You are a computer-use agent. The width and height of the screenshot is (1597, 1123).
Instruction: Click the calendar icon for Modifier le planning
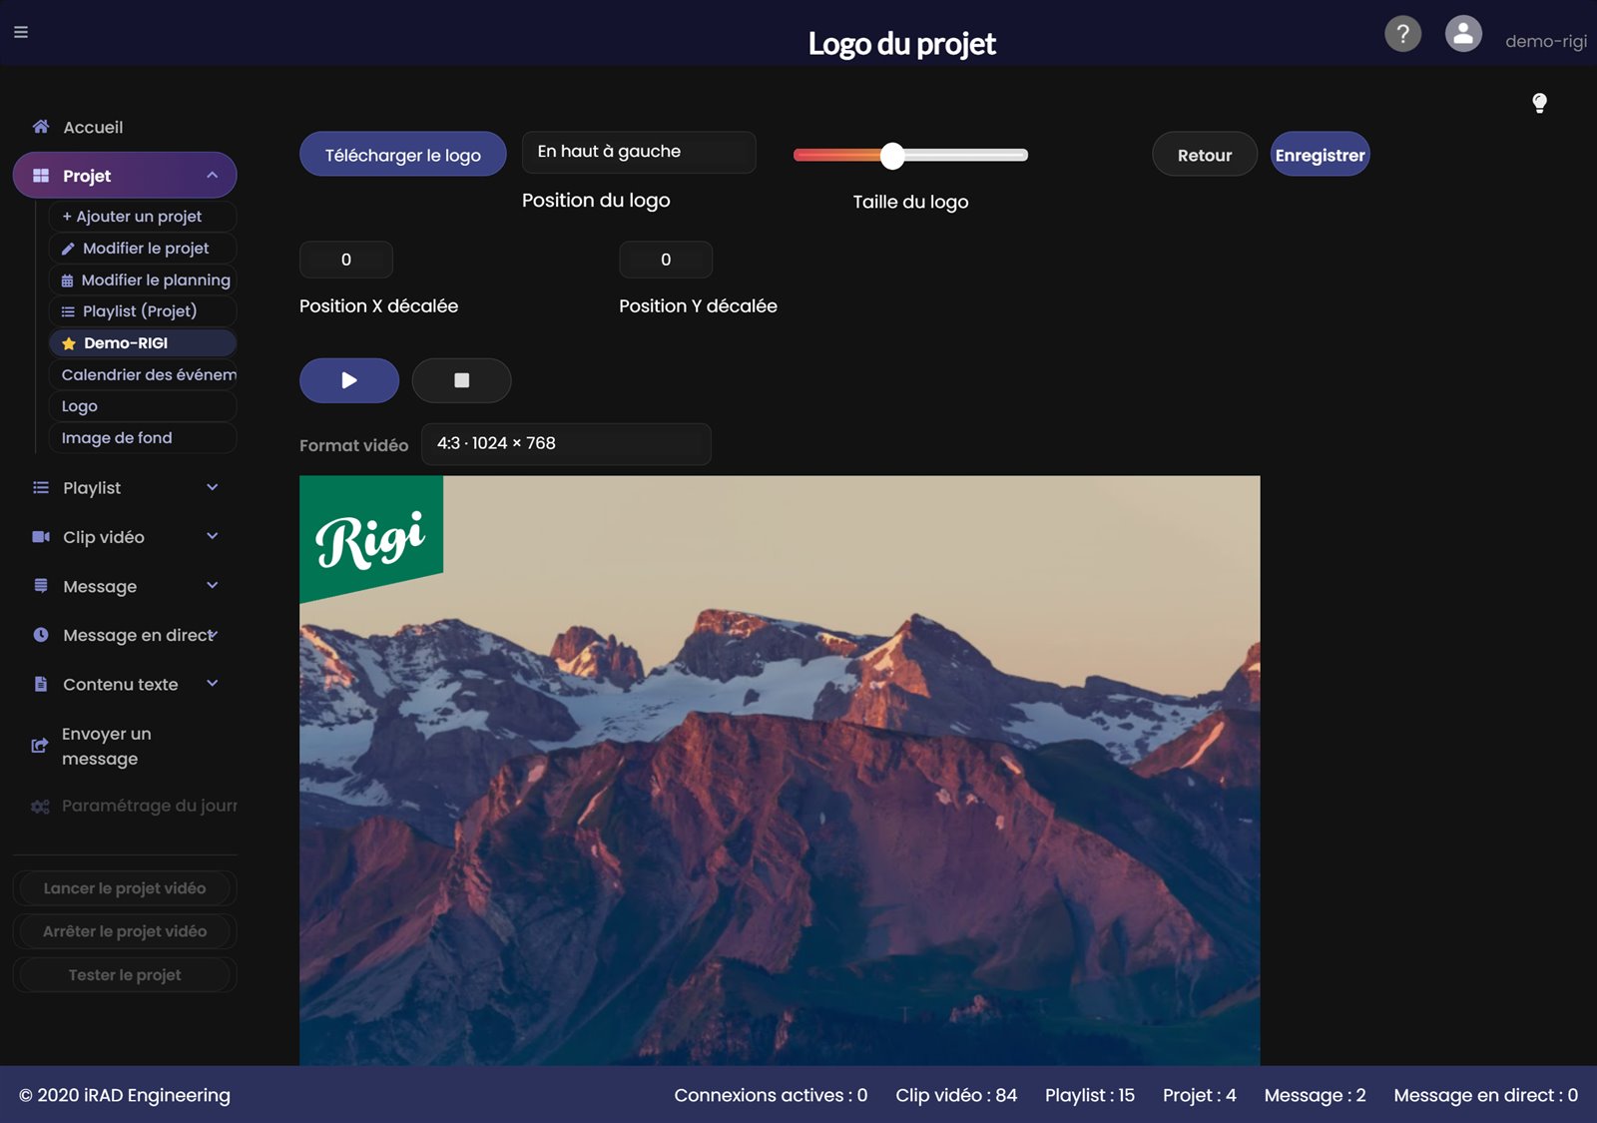click(x=67, y=281)
